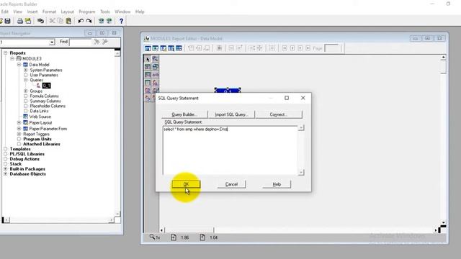This screenshot has height=259, width=461.
Task: Click the Redo arrow icon
Action: click(89, 21)
